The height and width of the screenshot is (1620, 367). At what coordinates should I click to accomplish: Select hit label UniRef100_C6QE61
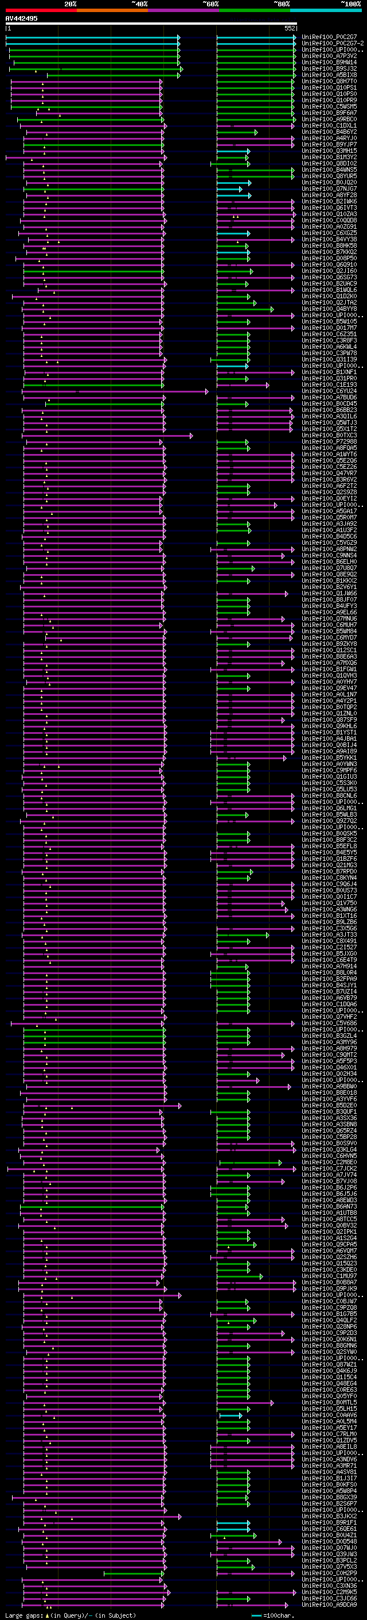(x=329, y=1529)
